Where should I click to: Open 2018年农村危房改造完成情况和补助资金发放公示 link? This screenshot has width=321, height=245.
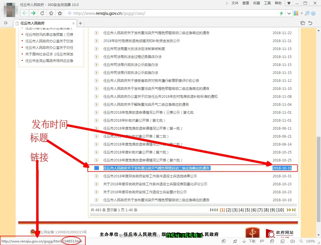click(141, 41)
